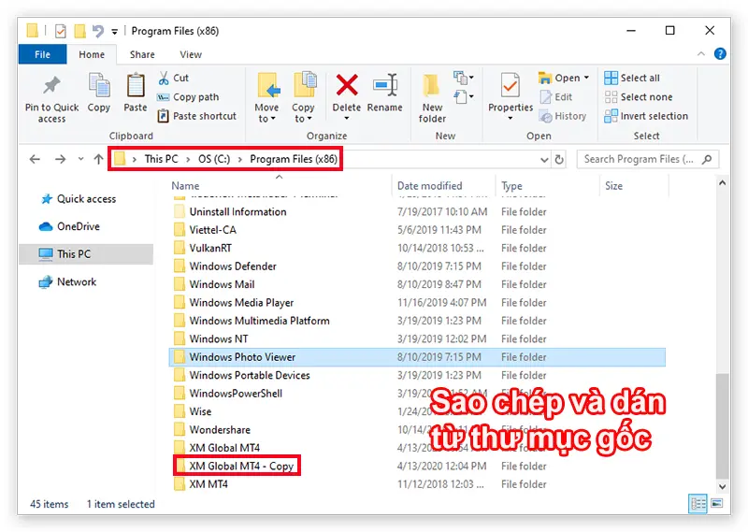Click Invert selection
The width and height of the screenshot is (748, 532).
tap(646, 116)
